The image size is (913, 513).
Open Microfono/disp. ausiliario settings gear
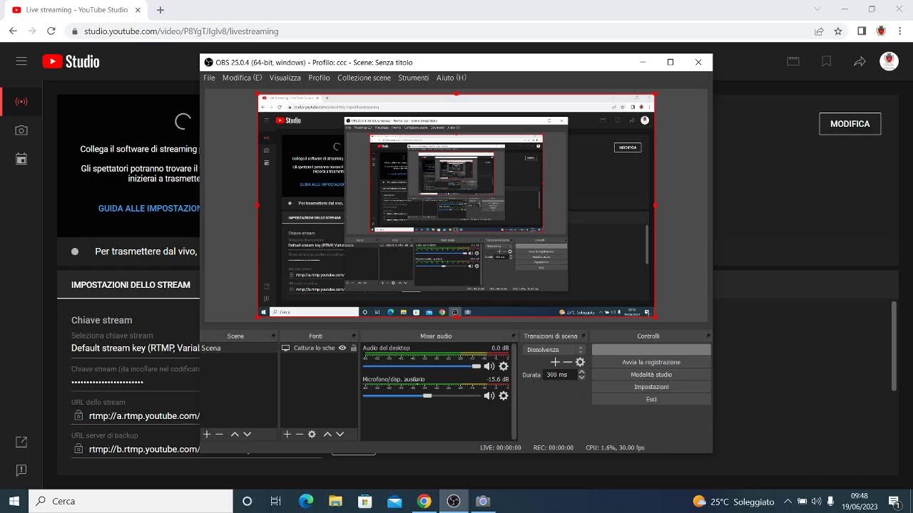[504, 395]
